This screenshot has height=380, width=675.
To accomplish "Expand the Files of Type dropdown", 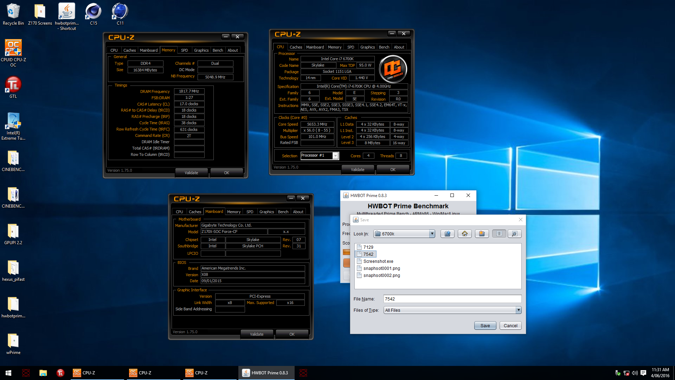I will pos(518,310).
